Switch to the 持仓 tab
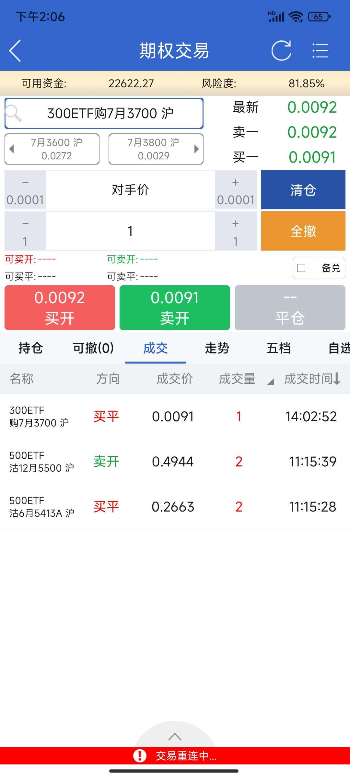Image resolution: width=350 pixels, height=779 pixels. coord(31,348)
